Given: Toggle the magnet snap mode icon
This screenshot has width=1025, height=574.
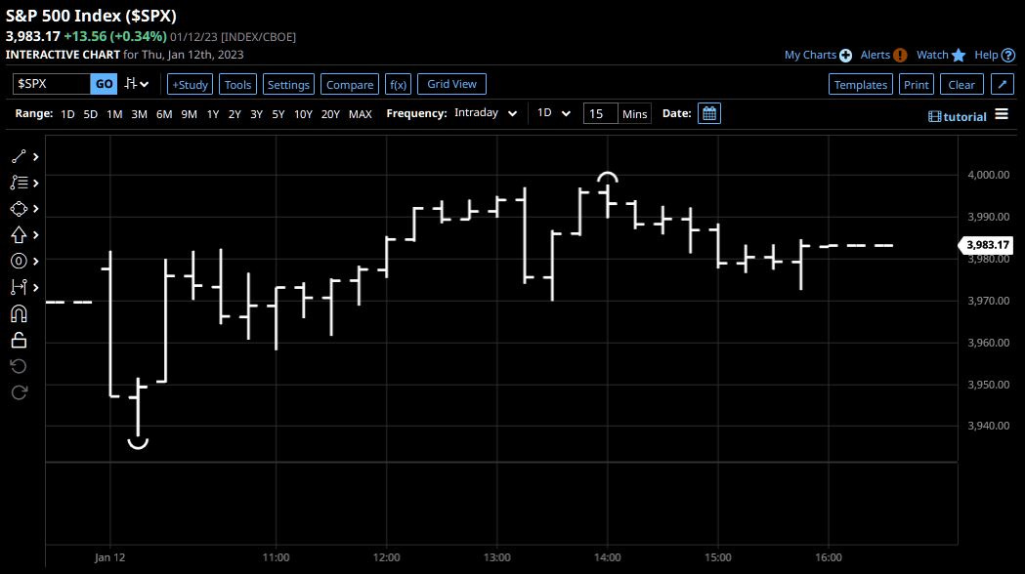Looking at the screenshot, I should [x=19, y=314].
